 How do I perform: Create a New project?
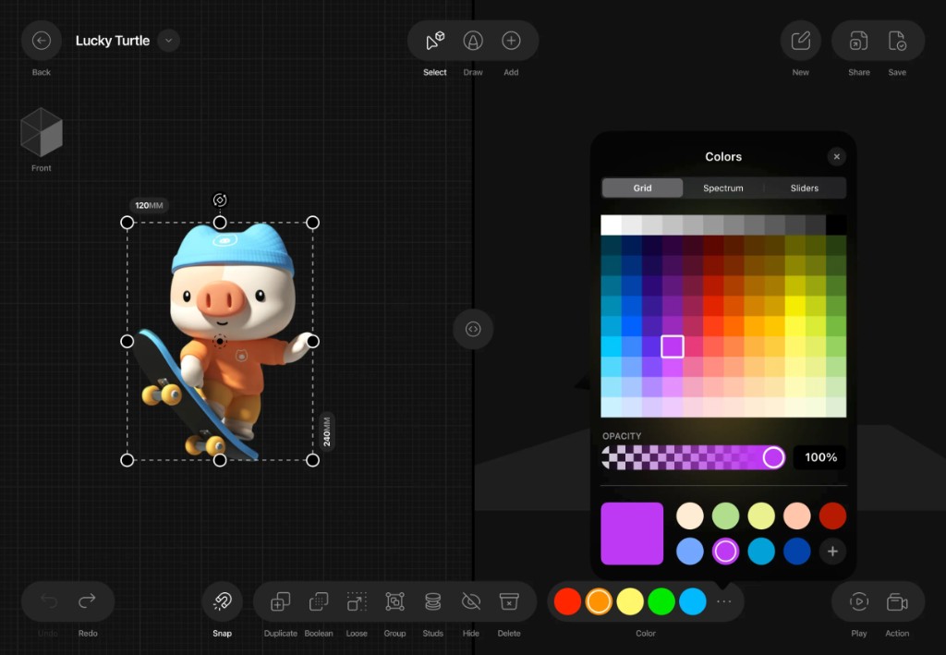tap(801, 41)
